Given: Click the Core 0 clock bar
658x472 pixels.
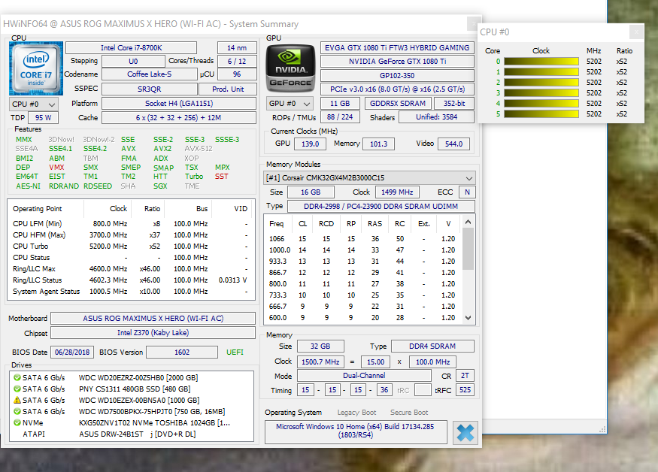Looking at the screenshot, I should click(541, 62).
